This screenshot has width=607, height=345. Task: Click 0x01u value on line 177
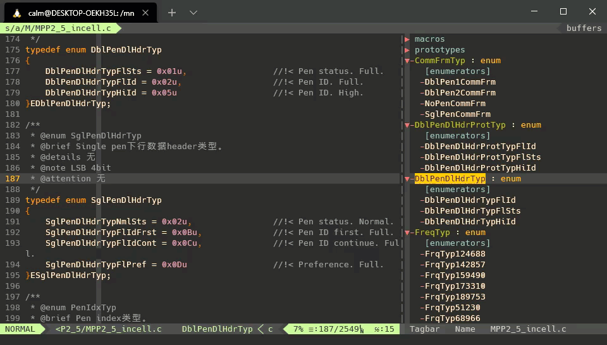169,71
